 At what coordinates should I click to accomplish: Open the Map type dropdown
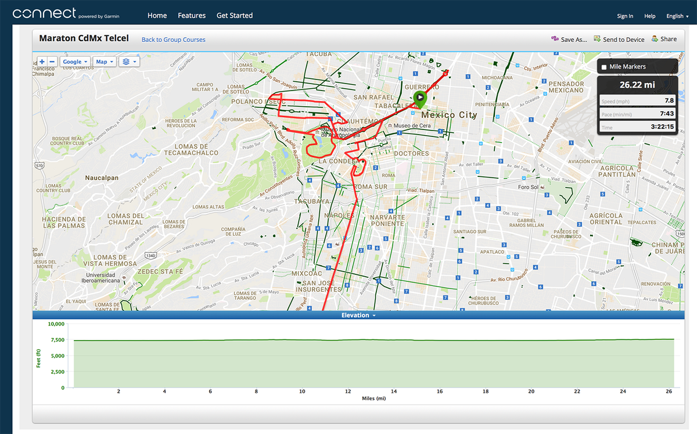click(105, 62)
